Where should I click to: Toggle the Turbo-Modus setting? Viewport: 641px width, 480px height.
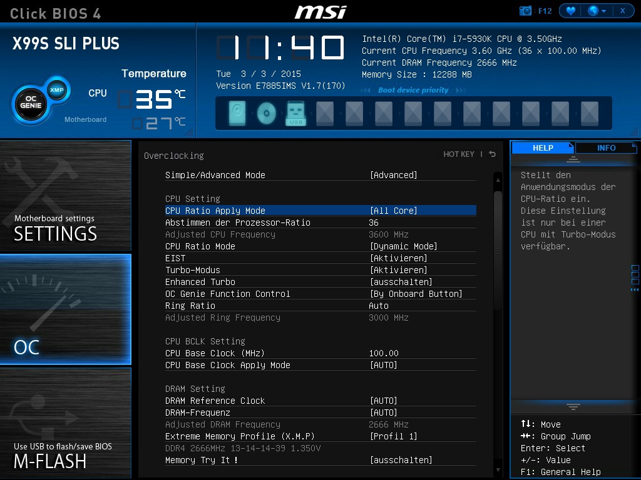[320, 270]
